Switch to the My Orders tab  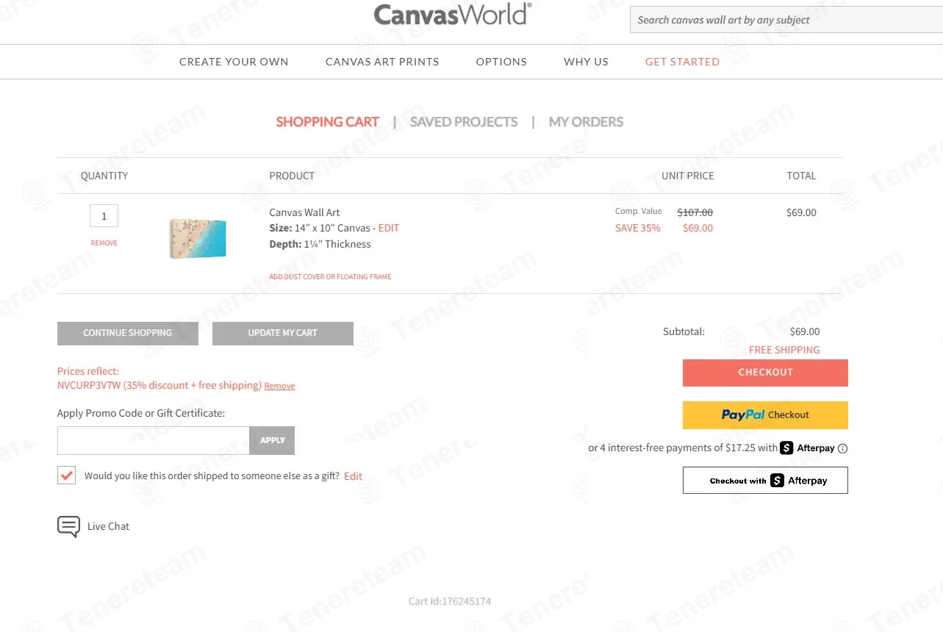tap(586, 122)
